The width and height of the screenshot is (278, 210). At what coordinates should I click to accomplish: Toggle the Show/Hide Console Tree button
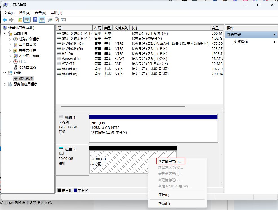point(27,20)
